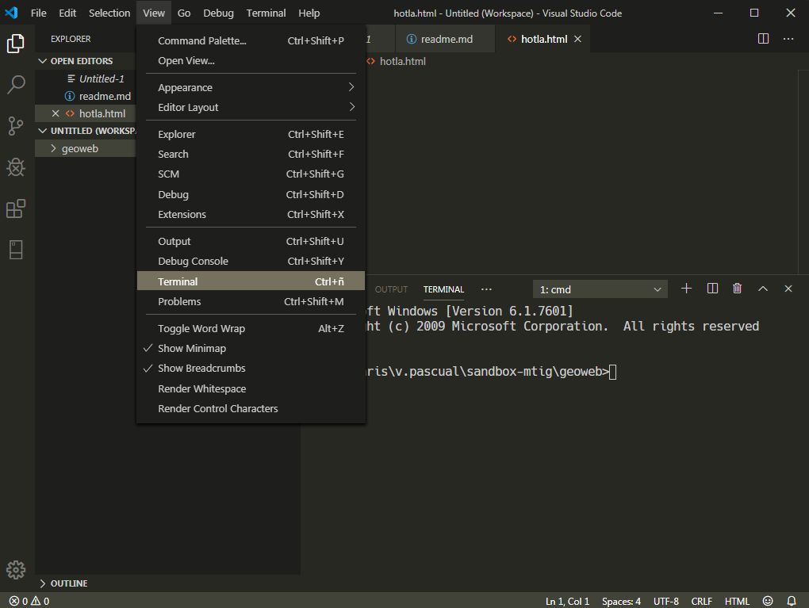The height and width of the screenshot is (608, 809).
Task: Open the Debug activity bar icon
Action: point(16,167)
